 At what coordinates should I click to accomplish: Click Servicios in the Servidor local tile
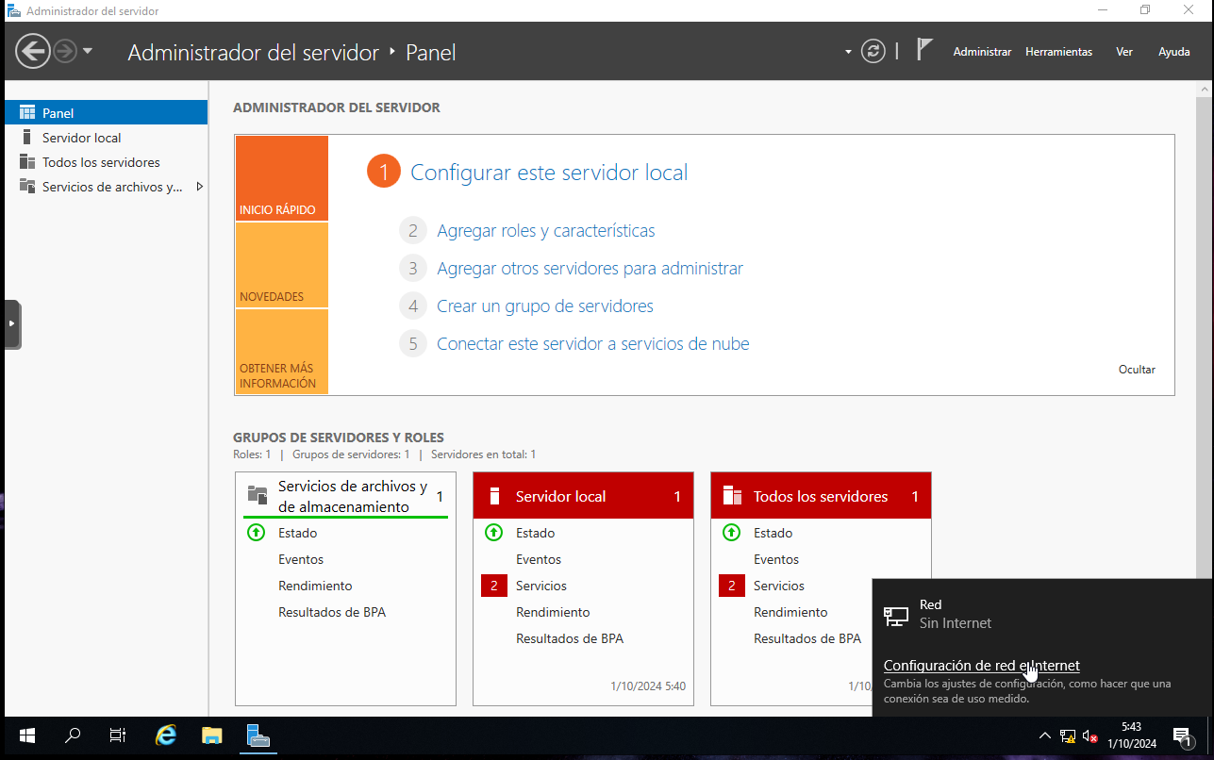541,586
